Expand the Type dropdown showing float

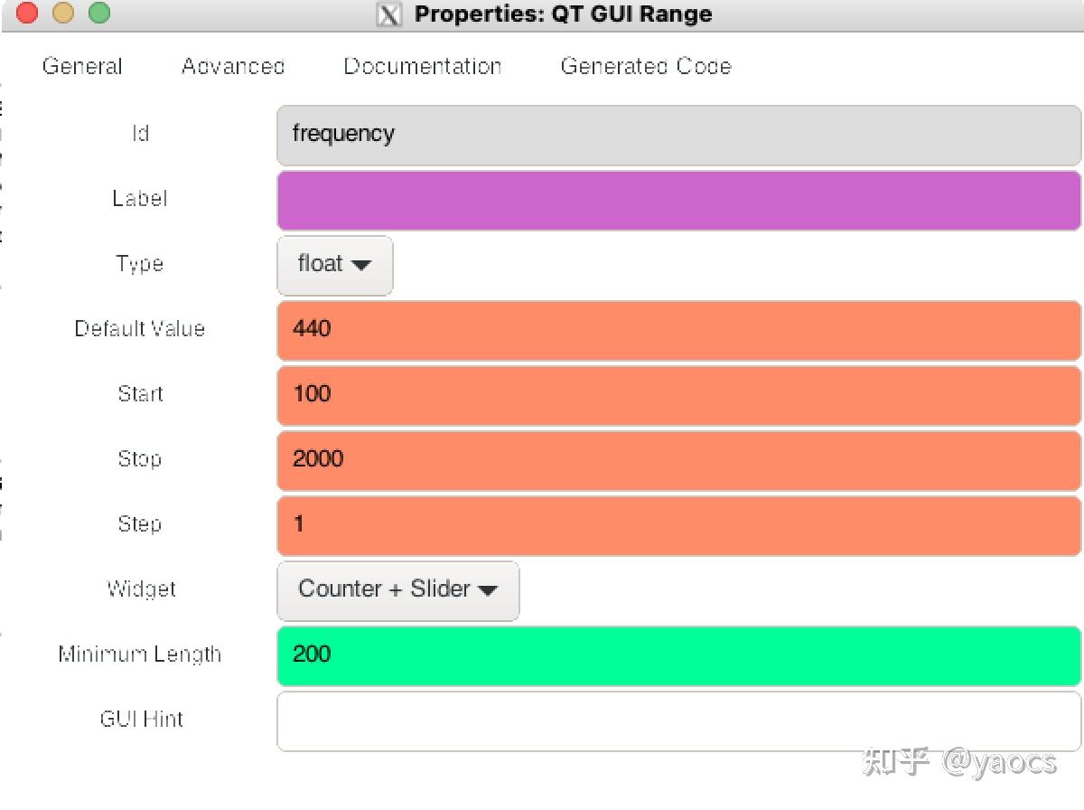(334, 265)
